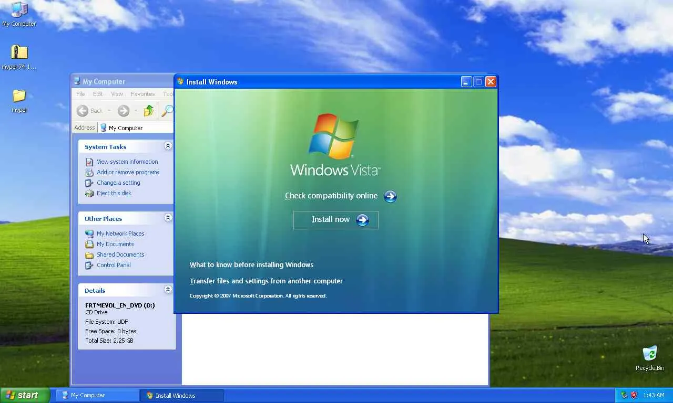
Task: Click the 'Total Size: 2.25 GB' detail line
Action: coord(109,341)
